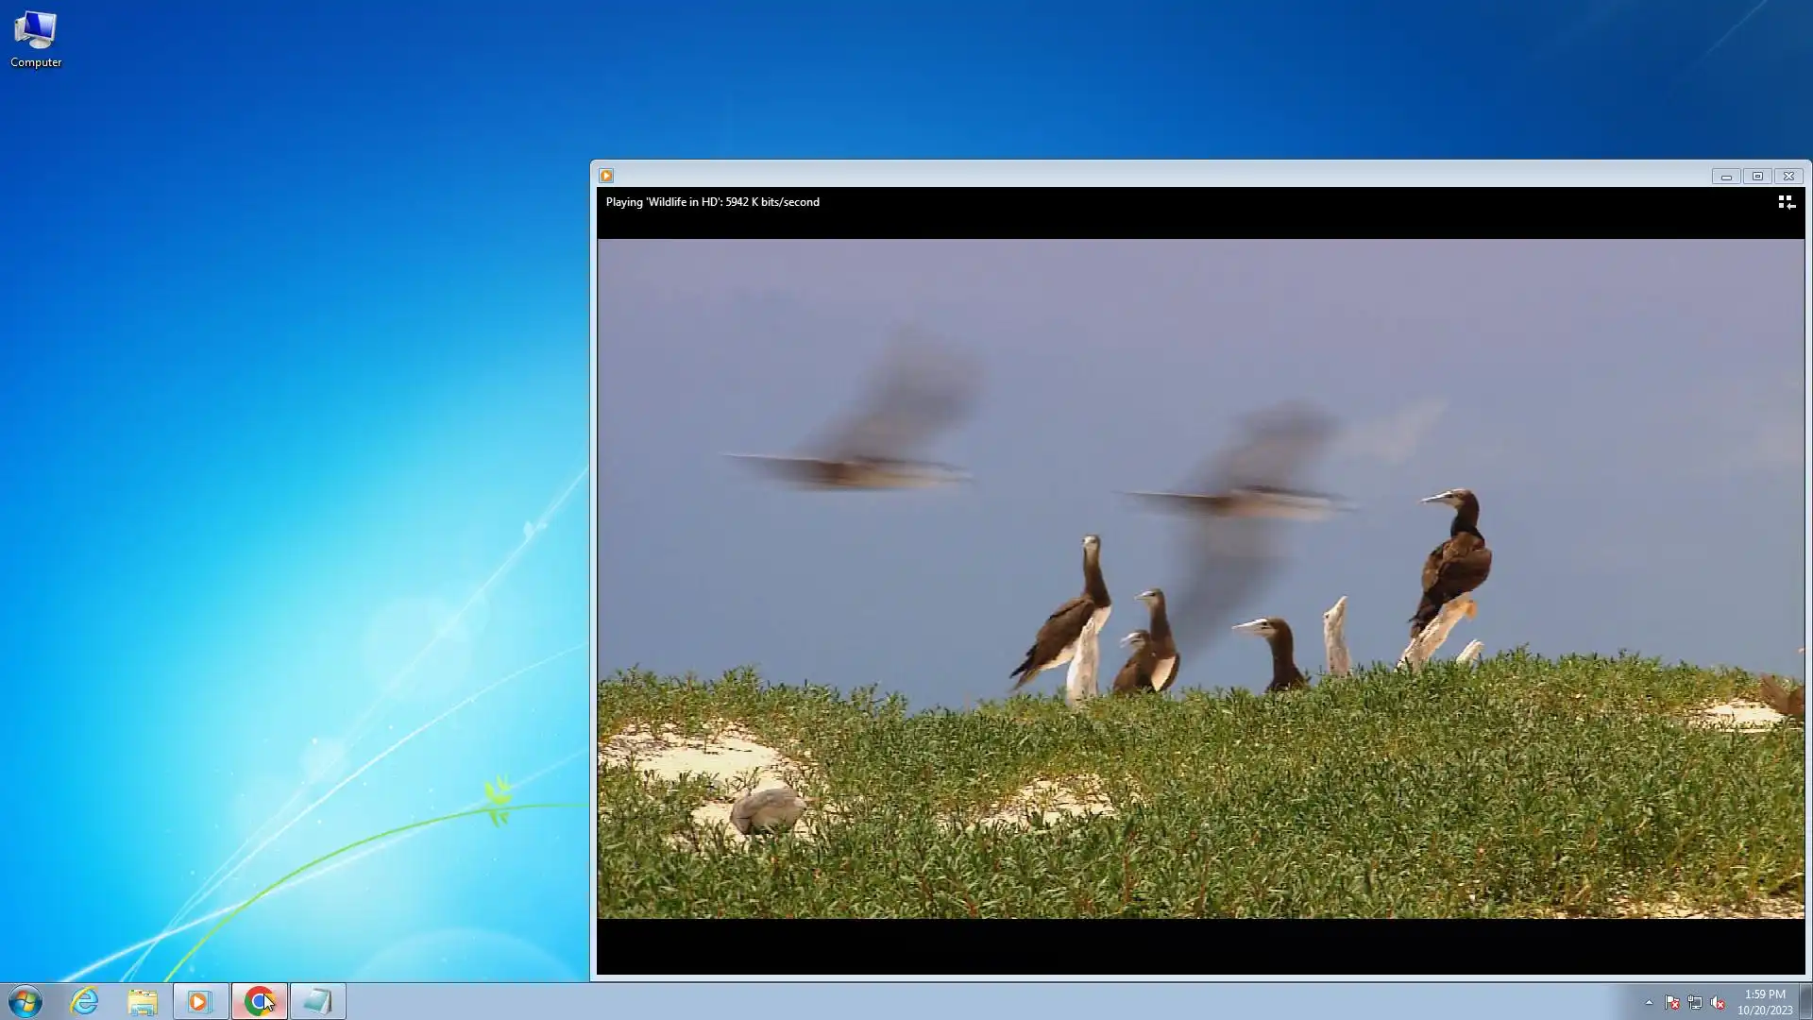1813x1020 pixels.
Task: Expand hidden system tray icons arrow
Action: coord(1649,1002)
